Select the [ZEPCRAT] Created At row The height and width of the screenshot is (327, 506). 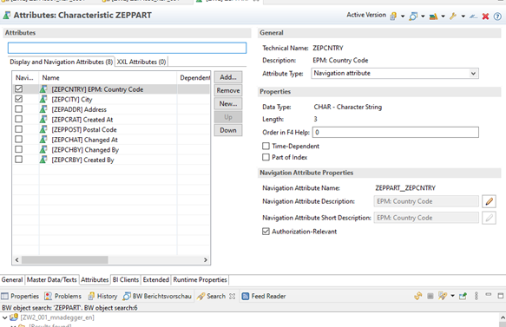tap(111, 120)
